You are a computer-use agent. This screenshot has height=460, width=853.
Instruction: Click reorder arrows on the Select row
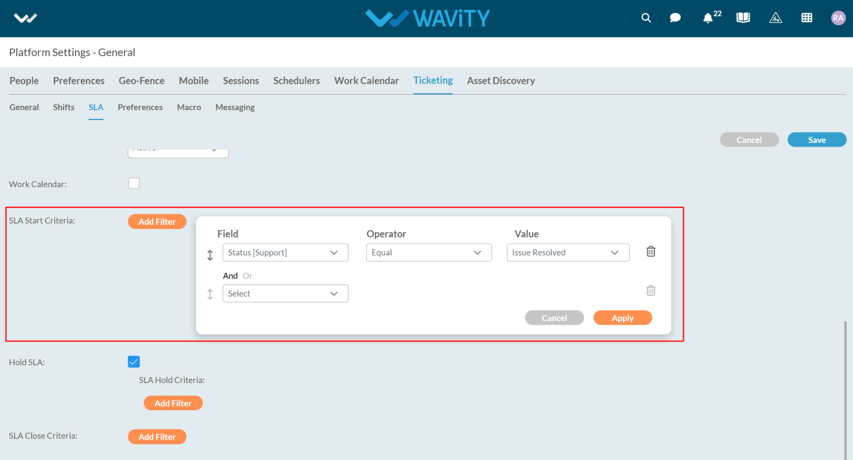click(x=210, y=294)
